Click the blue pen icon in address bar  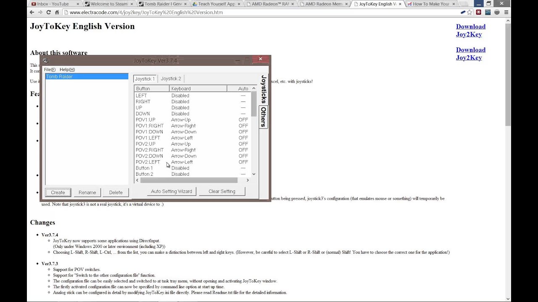pyautogui.click(x=463, y=12)
